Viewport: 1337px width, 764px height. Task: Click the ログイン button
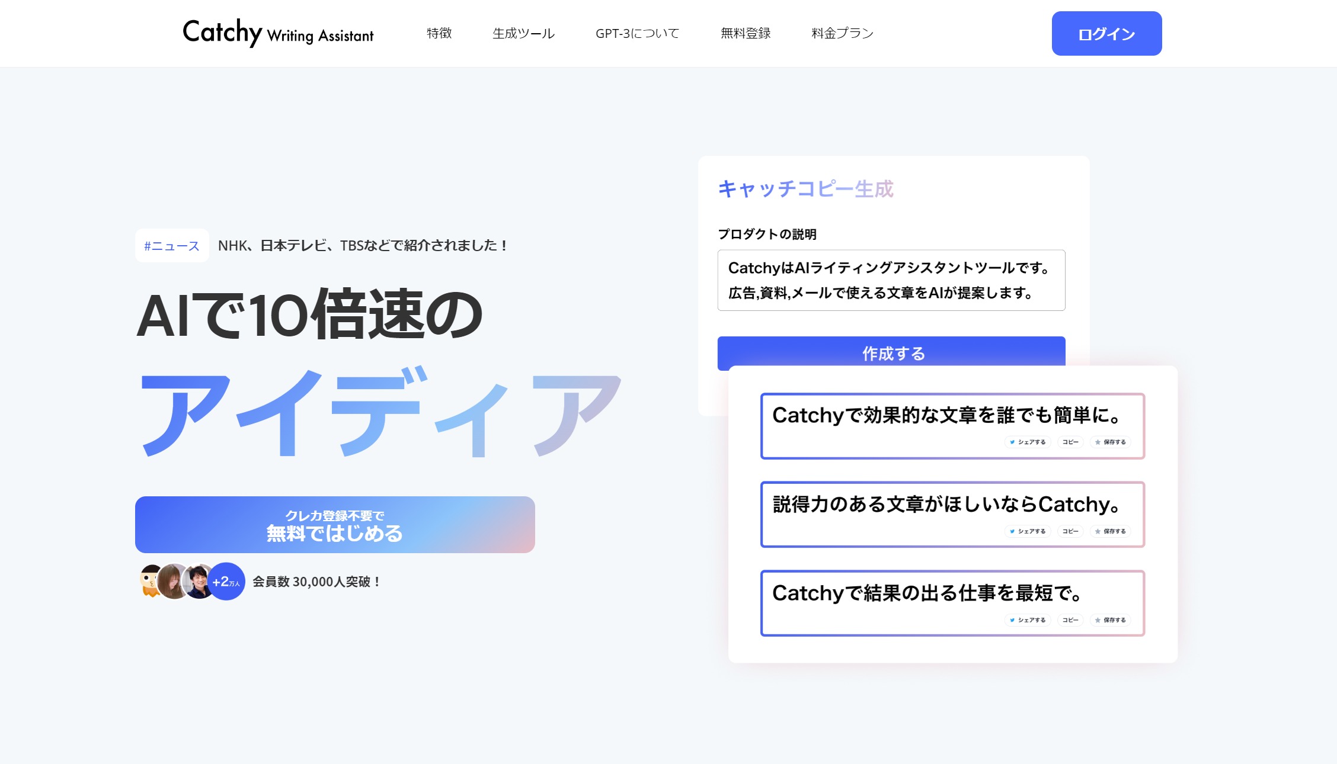pos(1106,33)
